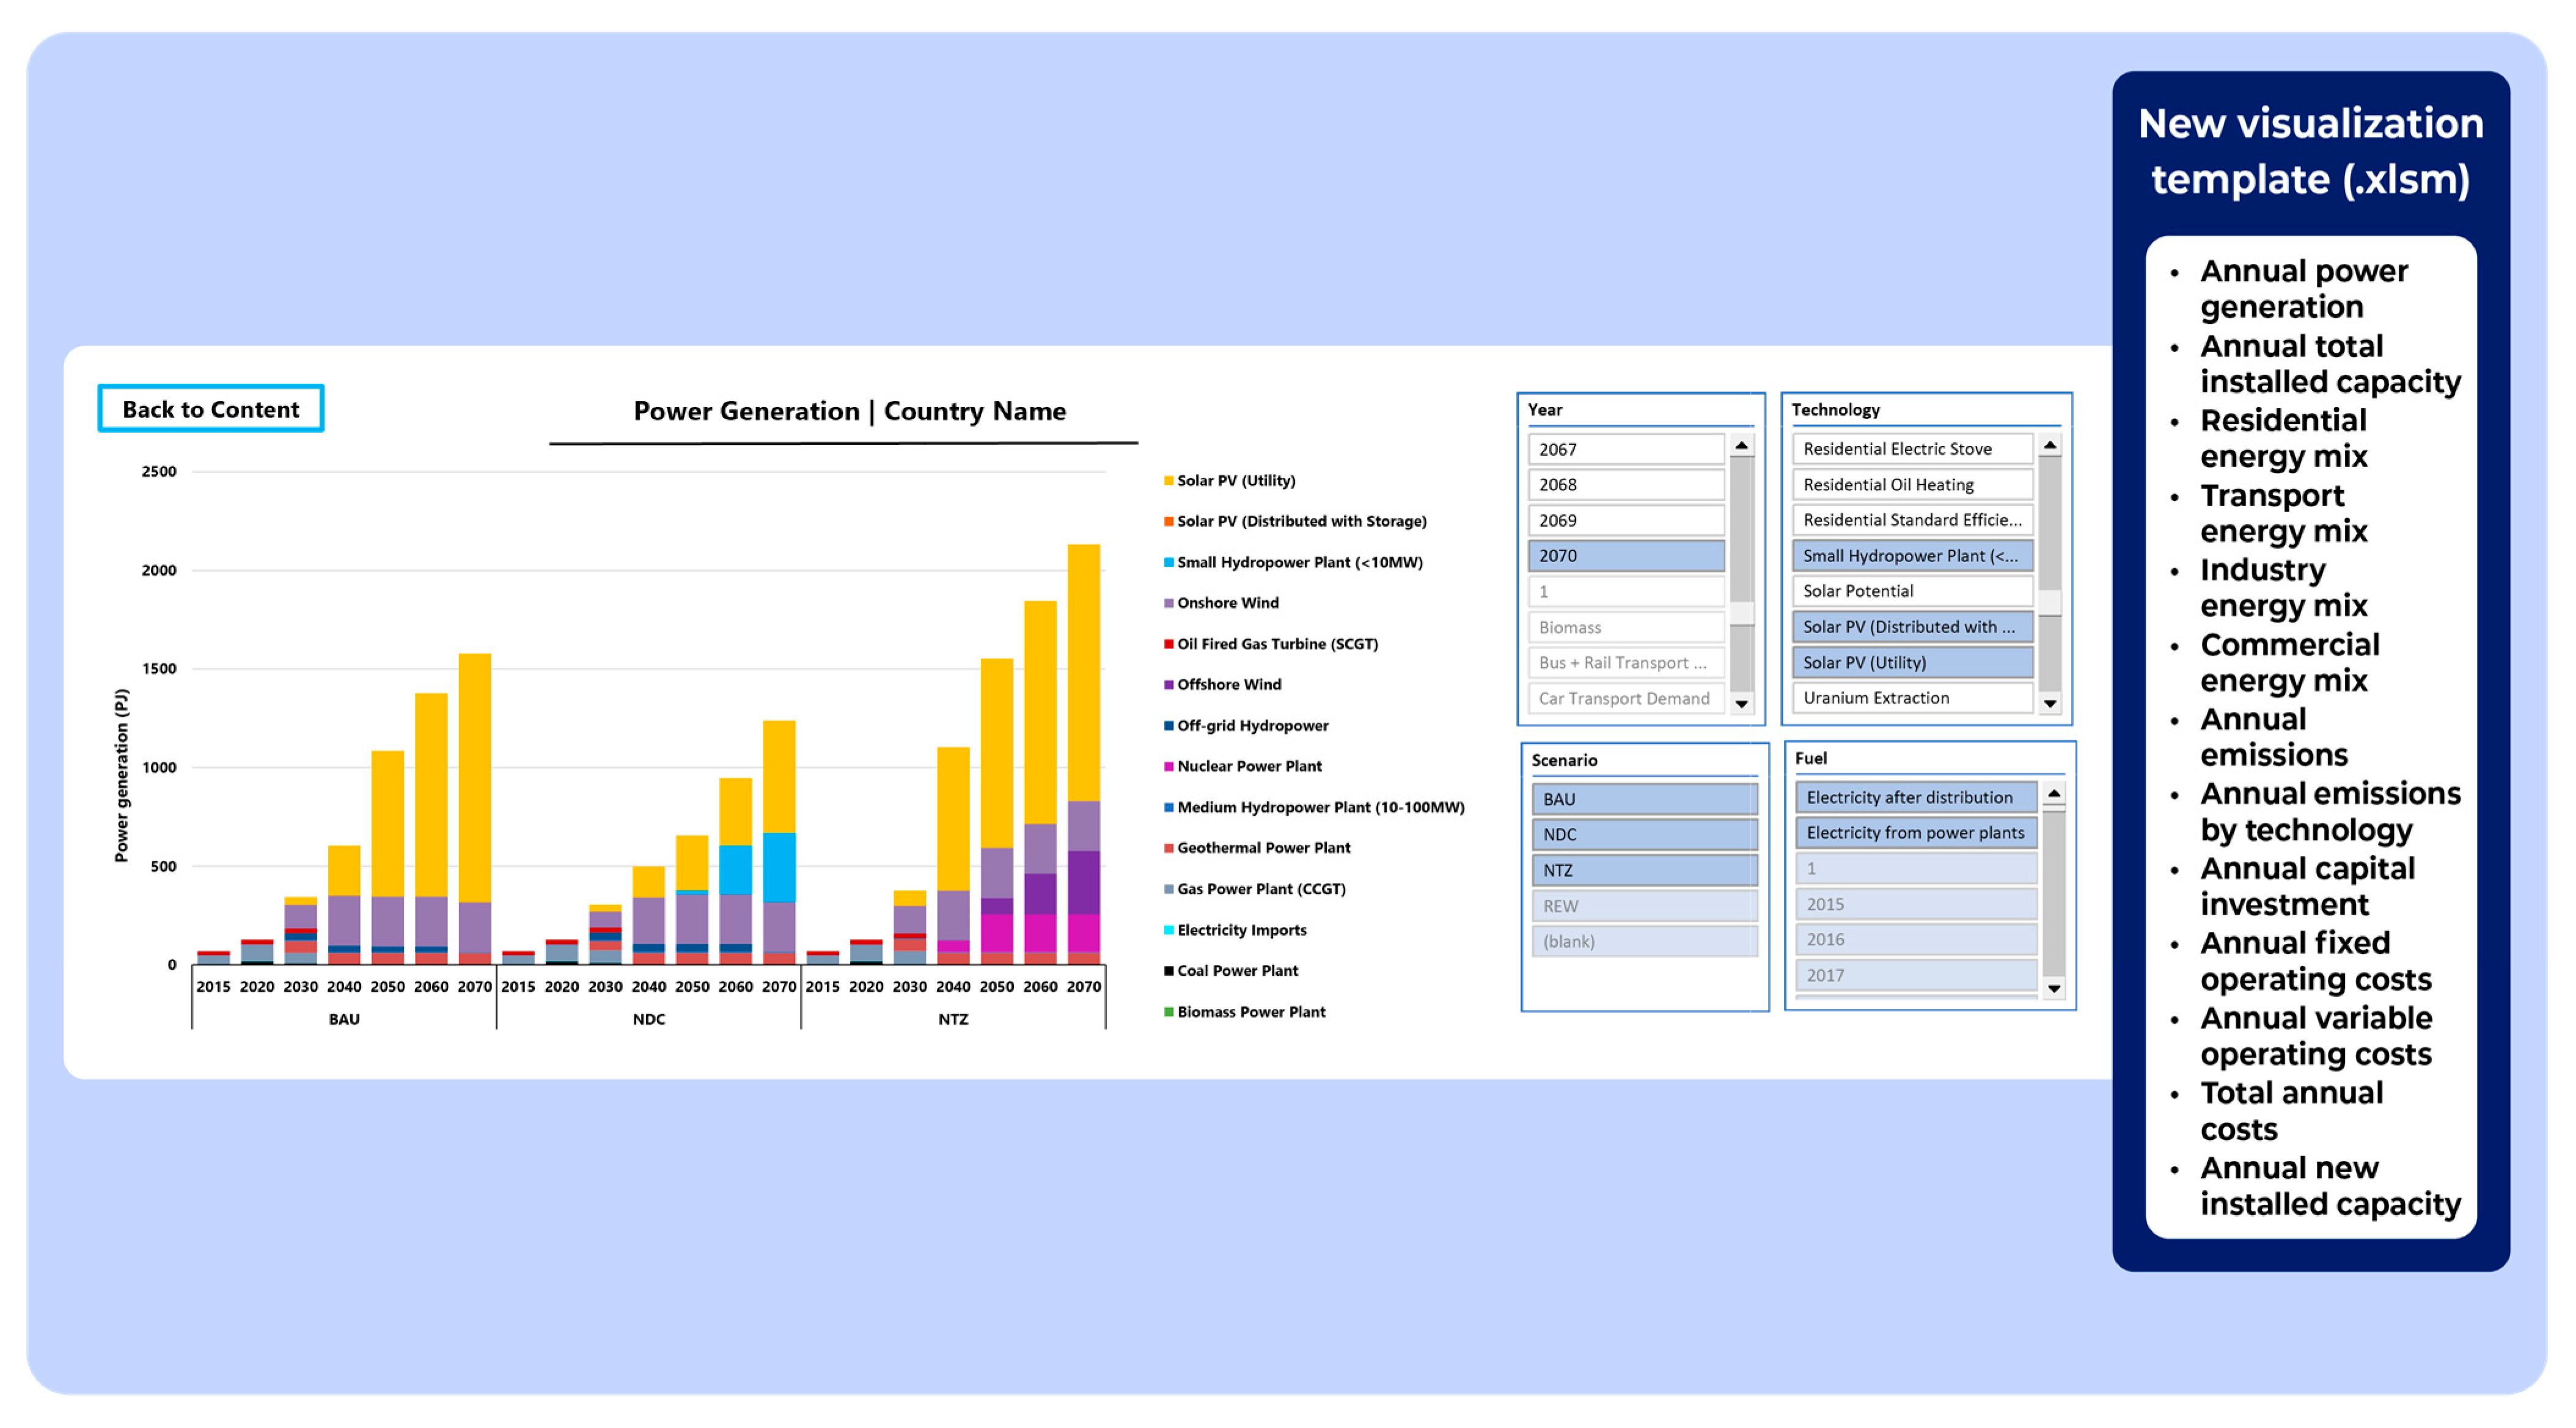The width and height of the screenshot is (2576, 1428).
Task: Choose Residential Electric Stove technology item
Action: tap(1911, 449)
